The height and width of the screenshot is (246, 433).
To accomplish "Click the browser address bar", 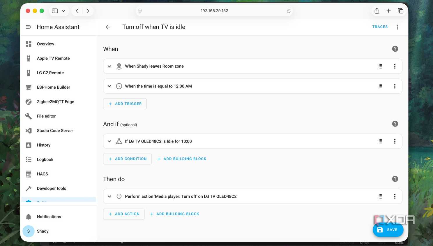I will (x=214, y=11).
